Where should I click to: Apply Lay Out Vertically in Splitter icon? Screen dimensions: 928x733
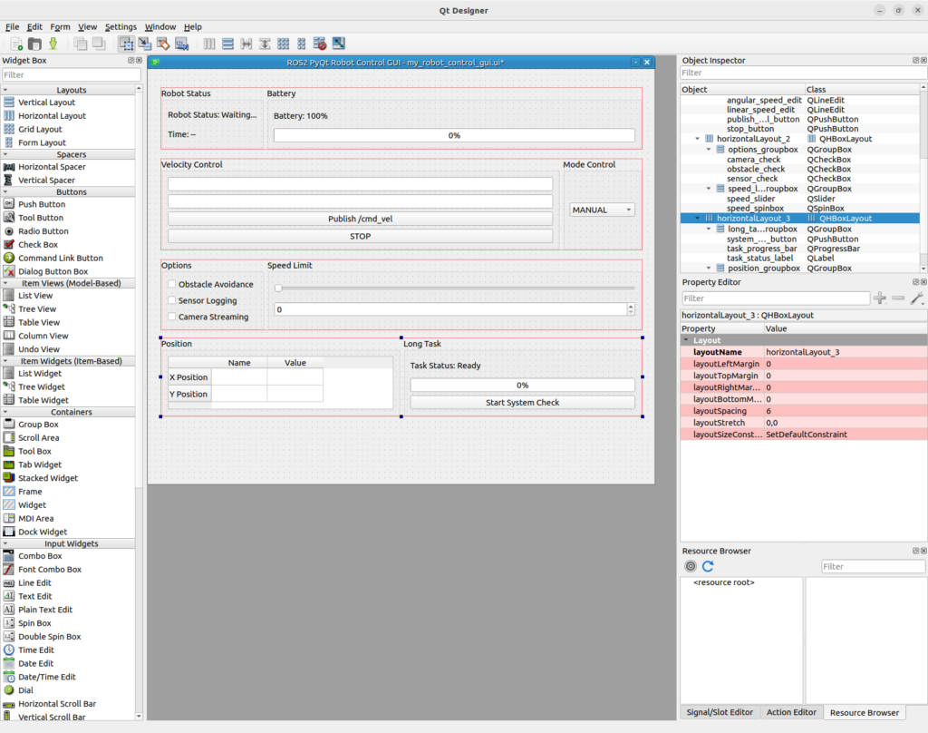265,44
